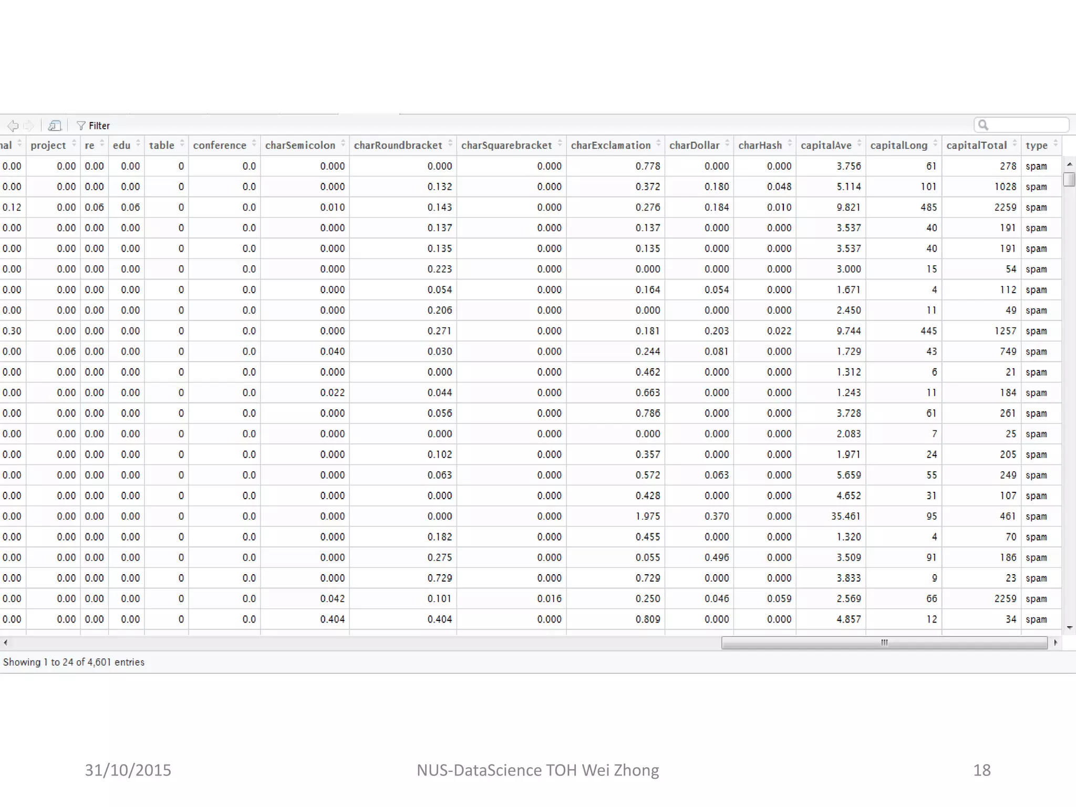
Task: Select the charRoundbracket column header
Action: (x=398, y=146)
